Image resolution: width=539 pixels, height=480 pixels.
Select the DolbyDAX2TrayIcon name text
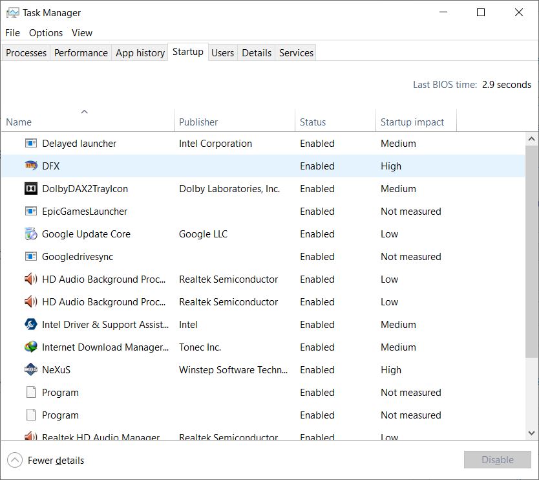(x=85, y=189)
